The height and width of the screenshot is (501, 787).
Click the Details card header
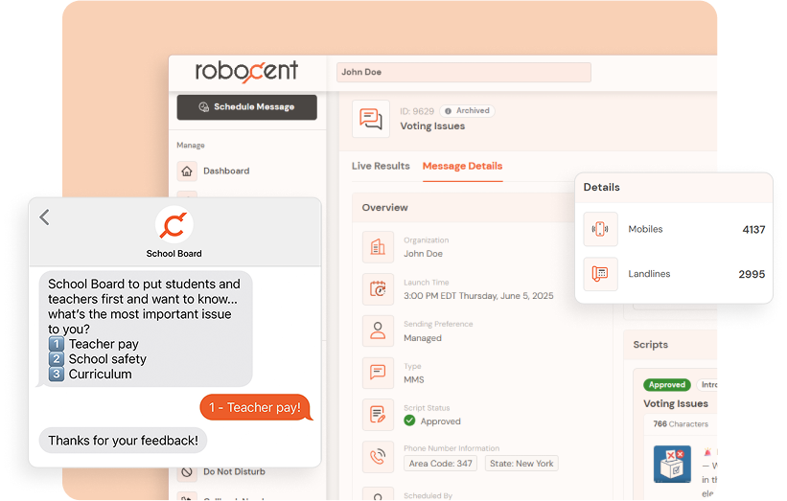pyautogui.click(x=601, y=187)
